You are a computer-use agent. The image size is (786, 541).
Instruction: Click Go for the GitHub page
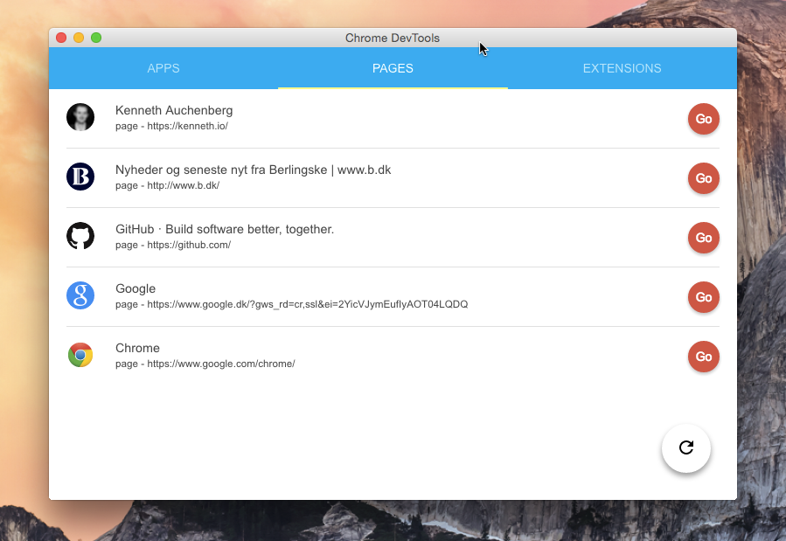click(x=704, y=238)
